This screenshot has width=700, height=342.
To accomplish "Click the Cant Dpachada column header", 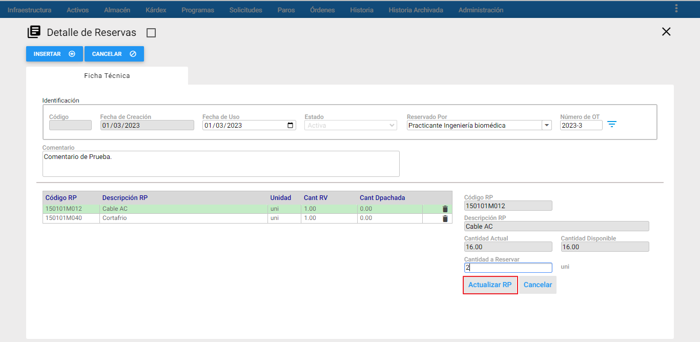I will pos(382,198).
